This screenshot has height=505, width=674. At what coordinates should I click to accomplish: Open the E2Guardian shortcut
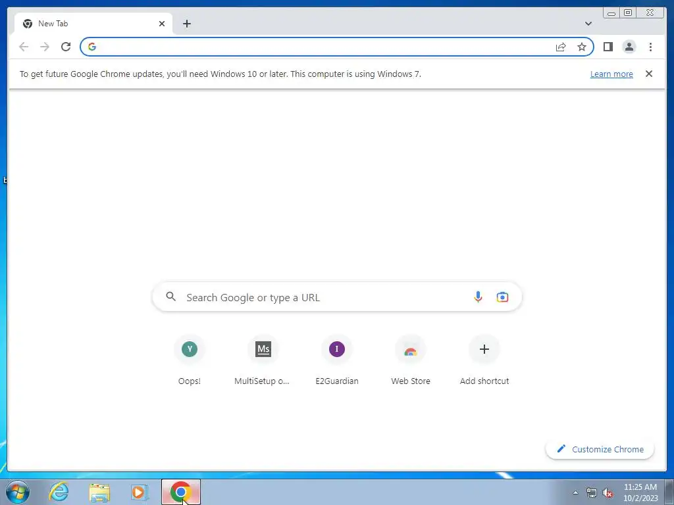pos(337,360)
